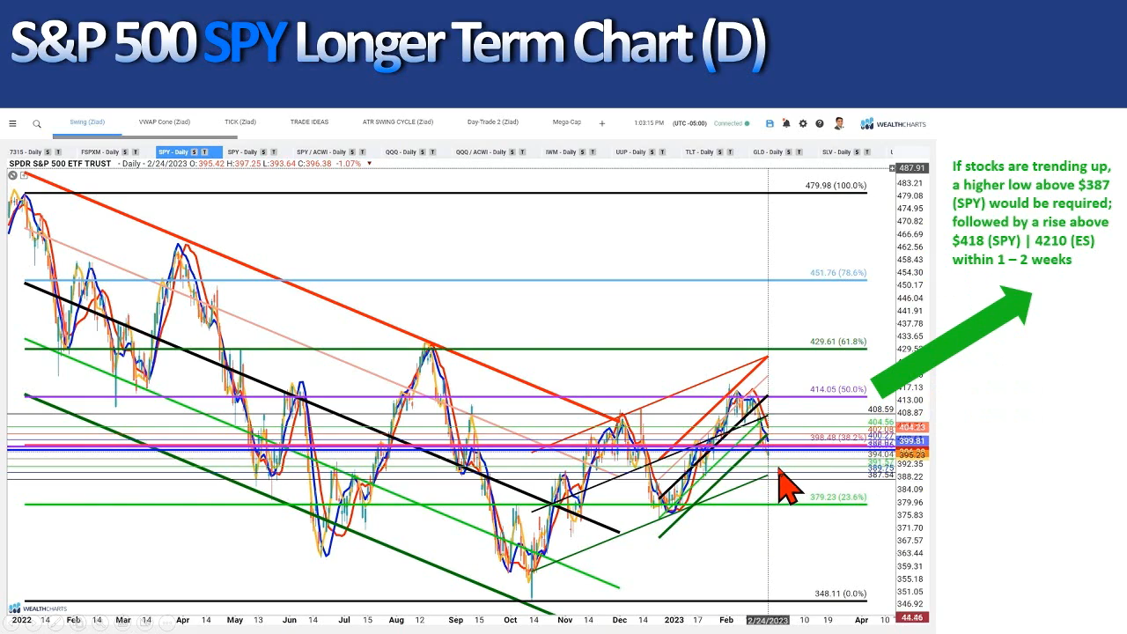
Task: Toggle the S button on the 7315 - Daily tab
Action: pos(49,152)
